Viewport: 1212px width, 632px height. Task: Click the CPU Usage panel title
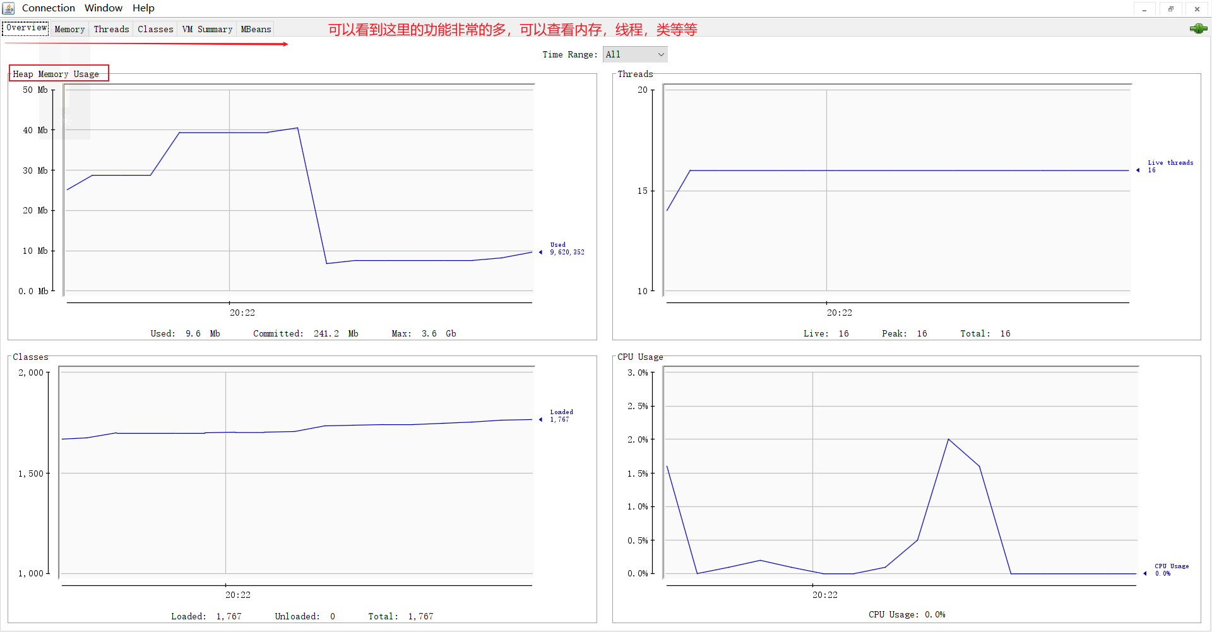(x=640, y=357)
